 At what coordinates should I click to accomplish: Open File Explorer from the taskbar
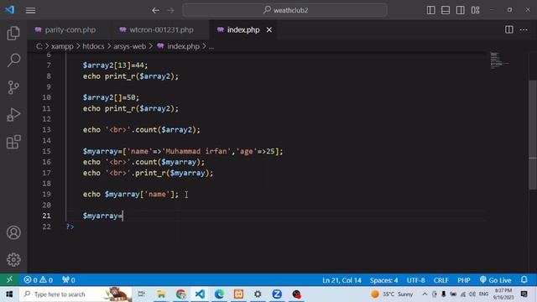click(x=160, y=294)
